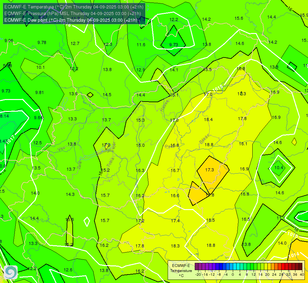Click the 18.5 temperature value
Image resolution: width=308 pixels, height=283 pixels.
click(x=210, y=220)
